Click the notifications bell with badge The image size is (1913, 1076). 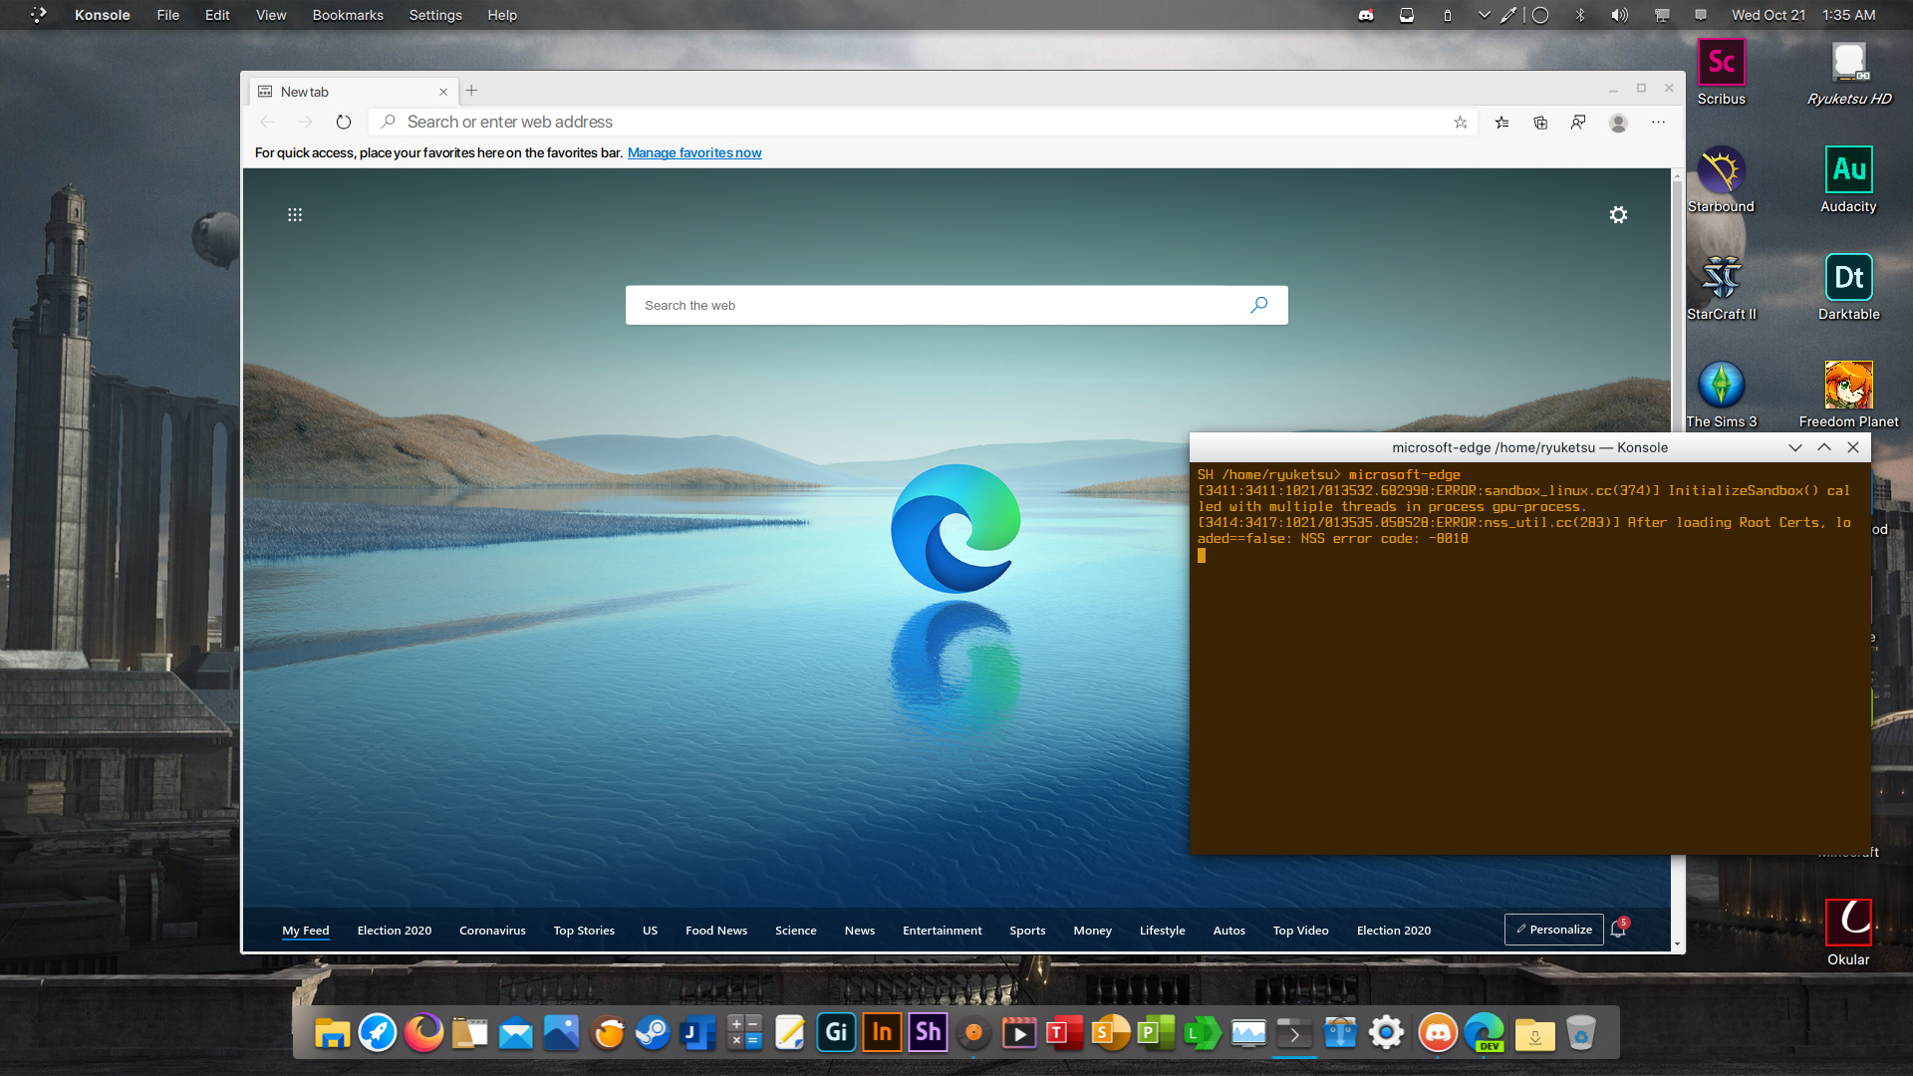coord(1618,930)
